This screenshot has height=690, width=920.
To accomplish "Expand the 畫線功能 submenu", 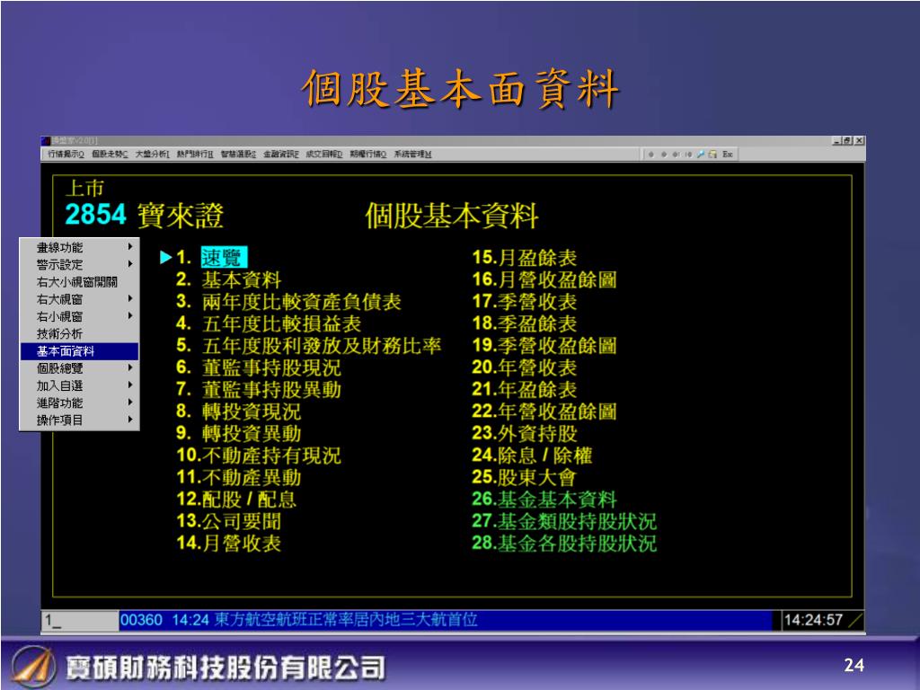I will point(79,248).
